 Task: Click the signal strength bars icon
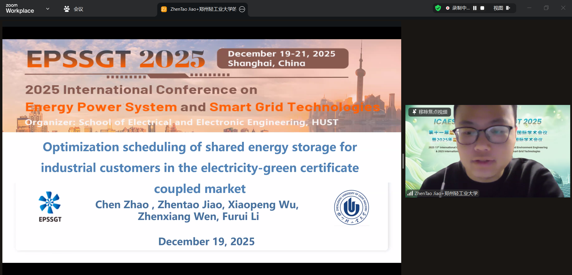pos(410,193)
